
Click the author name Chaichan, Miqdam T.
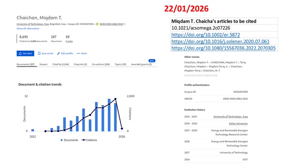(39, 18)
